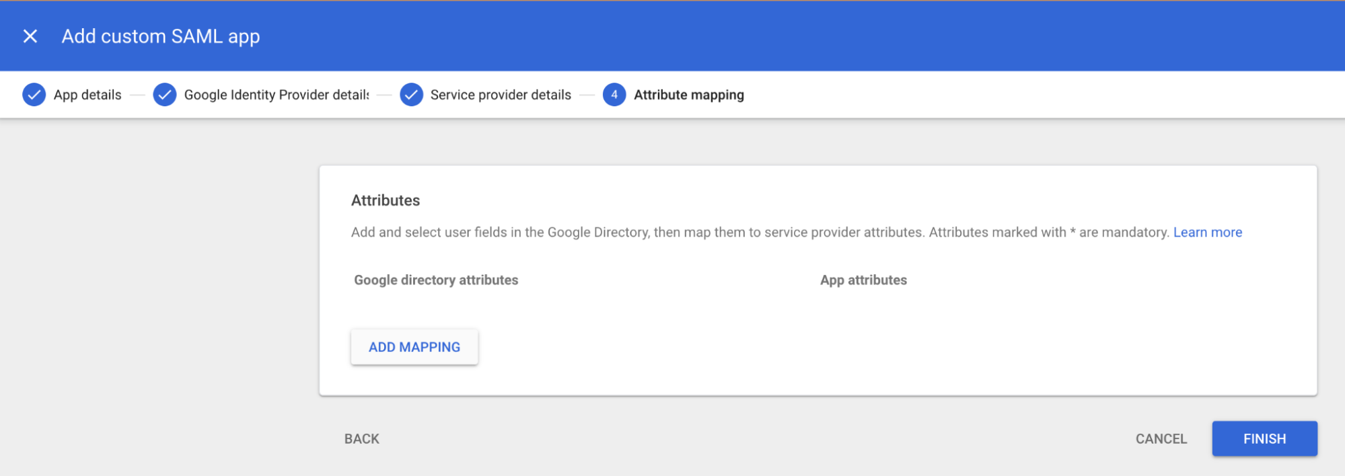Click the App details checkmark icon
The image size is (1345, 476).
[x=34, y=95]
